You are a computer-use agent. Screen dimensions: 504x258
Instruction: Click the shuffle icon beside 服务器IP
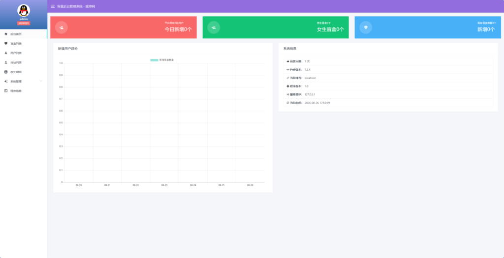(x=288, y=95)
